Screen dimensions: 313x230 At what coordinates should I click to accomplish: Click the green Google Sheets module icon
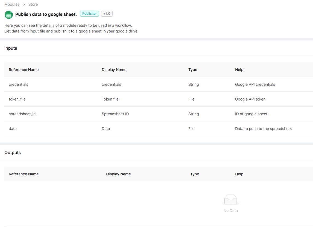pyautogui.click(x=8, y=14)
